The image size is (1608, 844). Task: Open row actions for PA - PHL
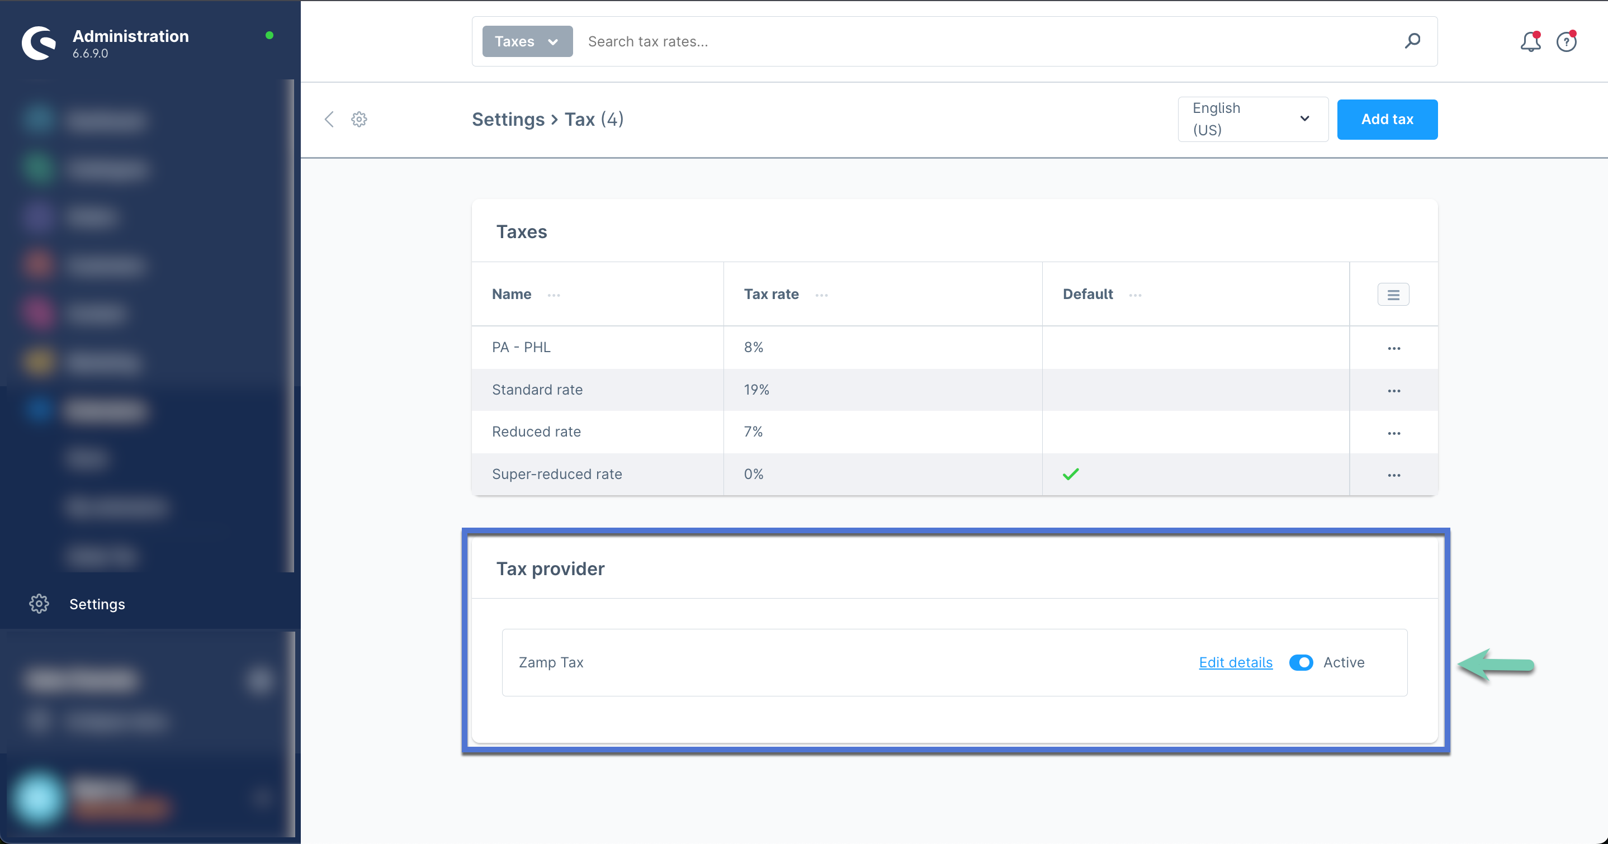(1394, 348)
